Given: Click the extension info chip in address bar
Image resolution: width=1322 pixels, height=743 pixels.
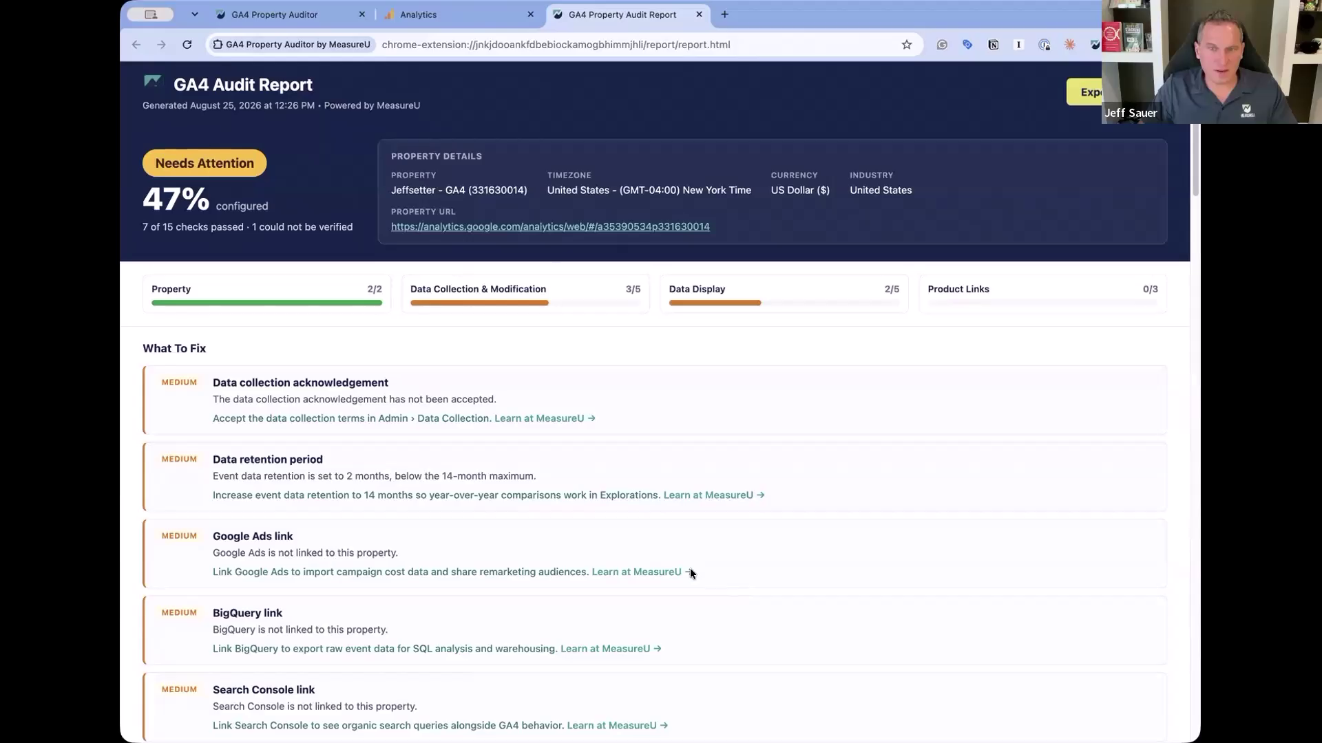Looking at the screenshot, I should 292,45.
